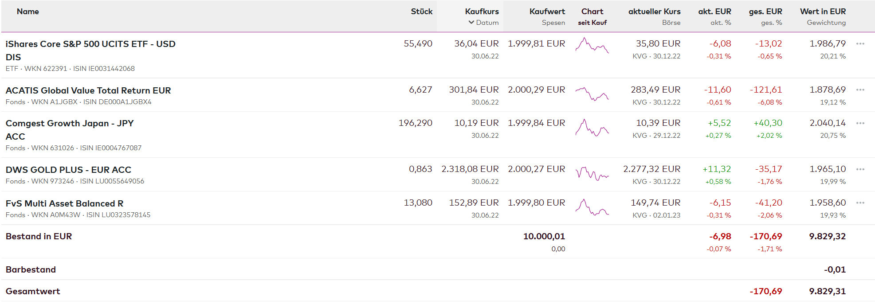Open DWS GOLD PLUS - EUR ACC link
Screen dimensions: 875x304
point(68,170)
